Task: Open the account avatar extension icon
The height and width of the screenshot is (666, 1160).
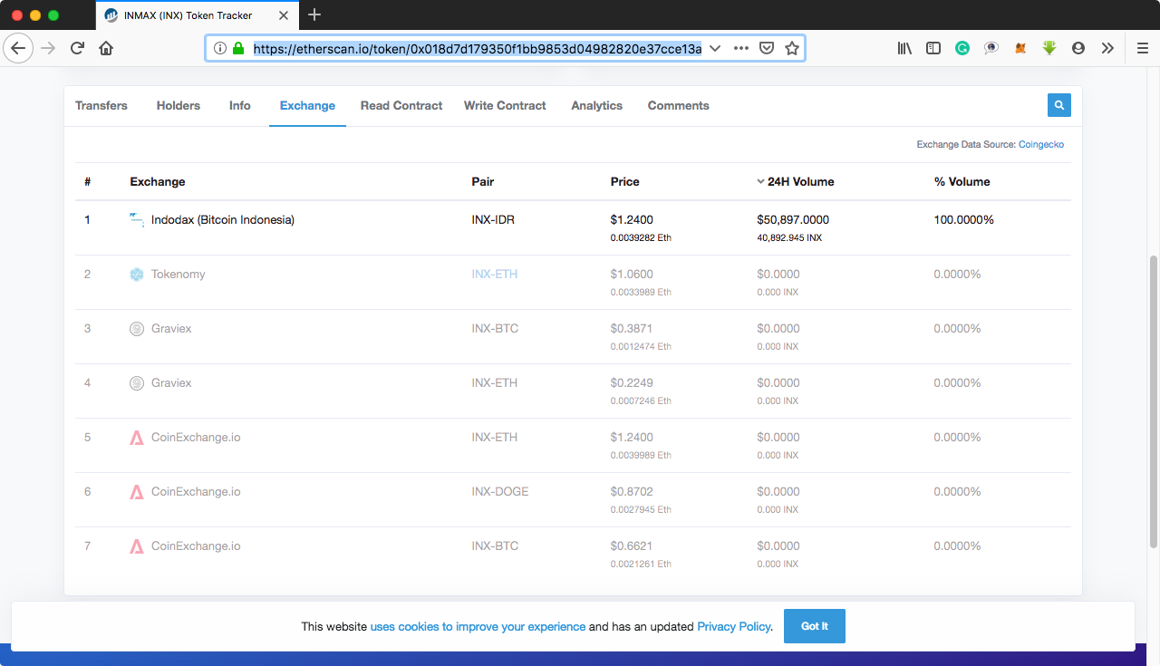Action: click(1078, 48)
